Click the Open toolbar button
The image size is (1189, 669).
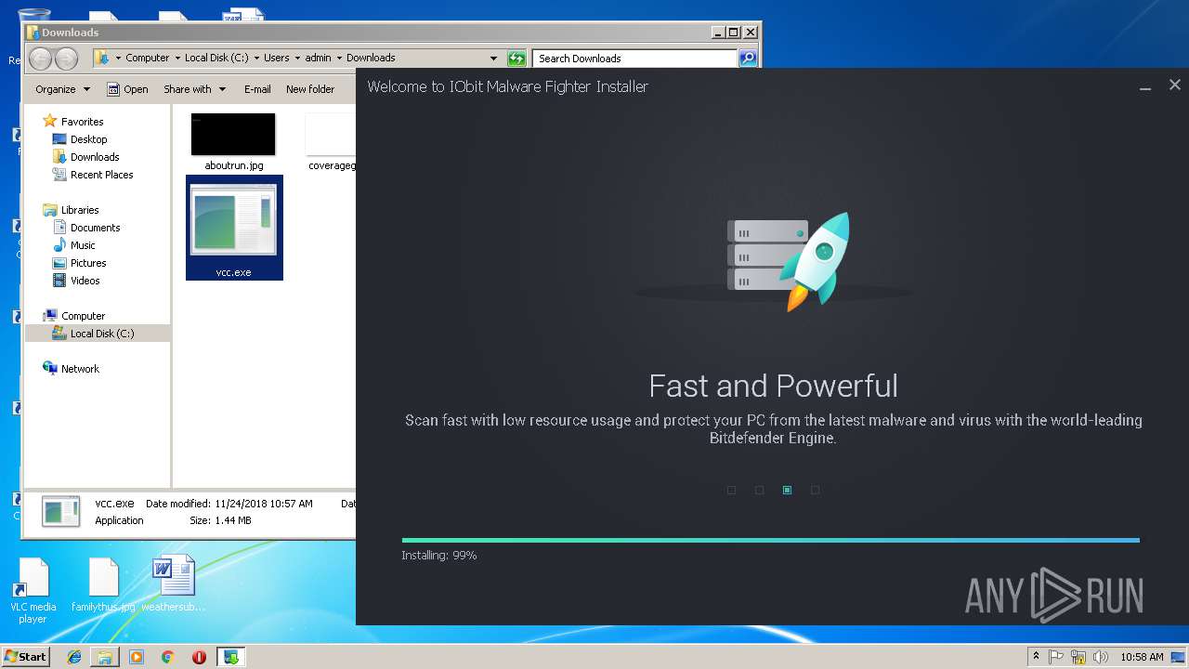[127, 89]
